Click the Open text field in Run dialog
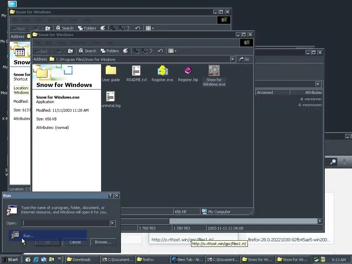 click(x=66, y=223)
